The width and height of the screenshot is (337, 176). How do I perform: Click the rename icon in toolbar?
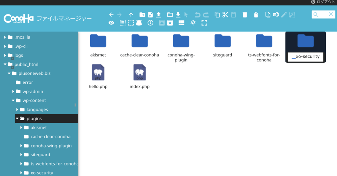pyautogui.click(x=276, y=15)
